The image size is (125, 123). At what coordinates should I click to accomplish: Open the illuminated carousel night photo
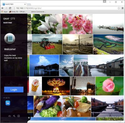point(56,86)
